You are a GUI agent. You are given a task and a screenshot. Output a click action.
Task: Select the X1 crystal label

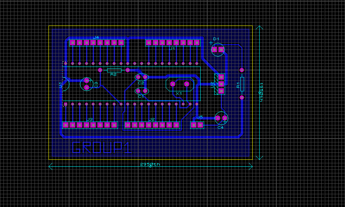[179, 93]
